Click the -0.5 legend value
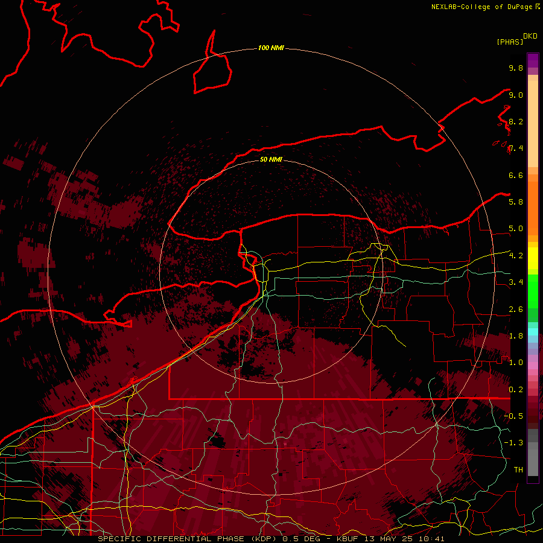The image size is (543, 543). click(x=513, y=416)
